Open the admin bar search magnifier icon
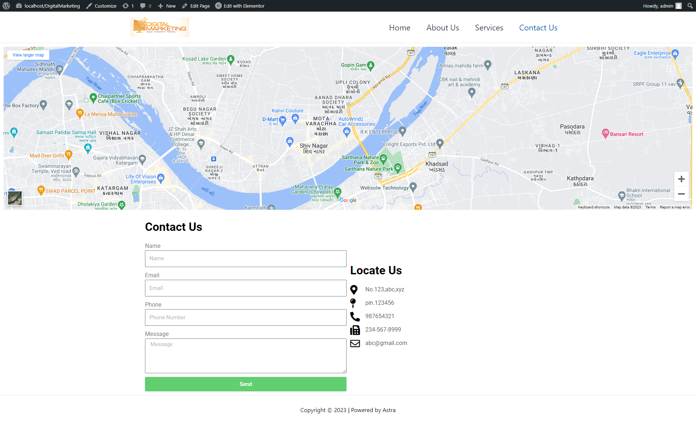Viewport: 696px width, 424px height. click(690, 6)
